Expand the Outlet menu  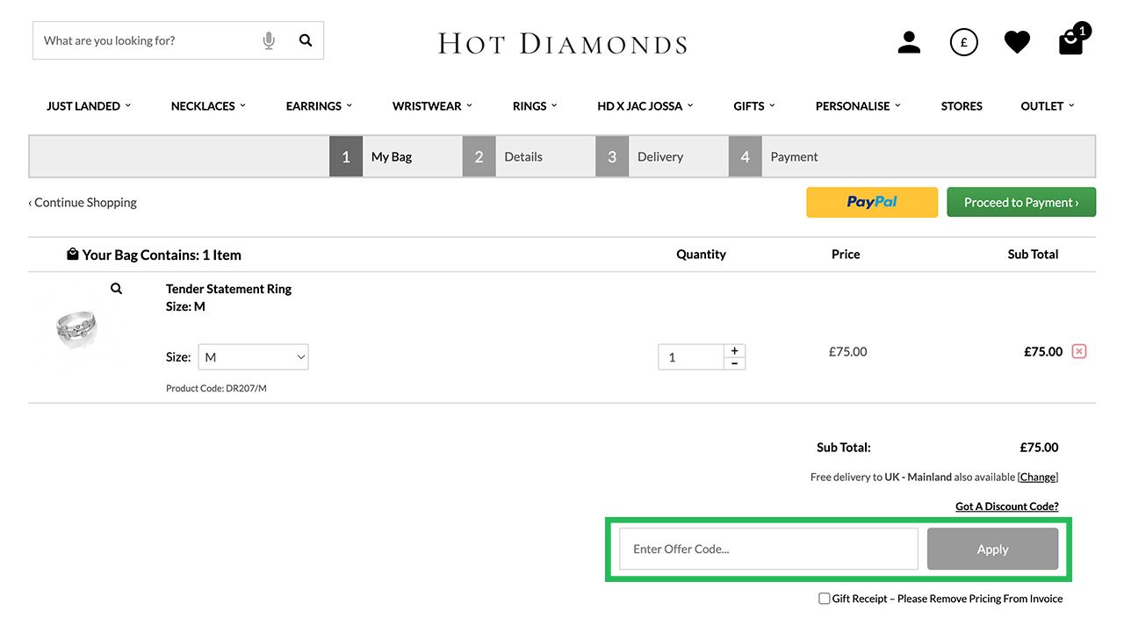[x=1048, y=105]
